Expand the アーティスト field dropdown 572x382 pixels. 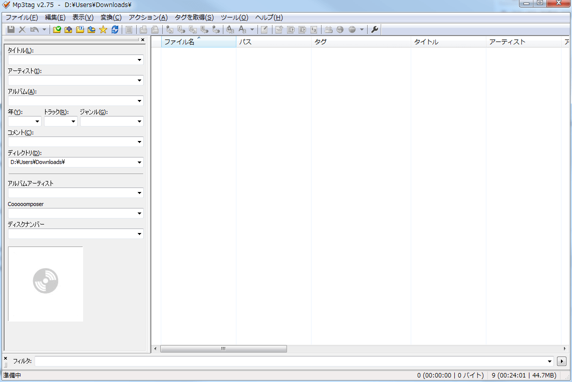(x=139, y=80)
